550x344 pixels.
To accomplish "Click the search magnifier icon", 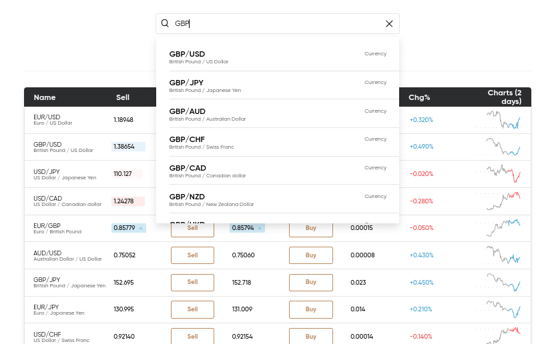I will click(165, 23).
